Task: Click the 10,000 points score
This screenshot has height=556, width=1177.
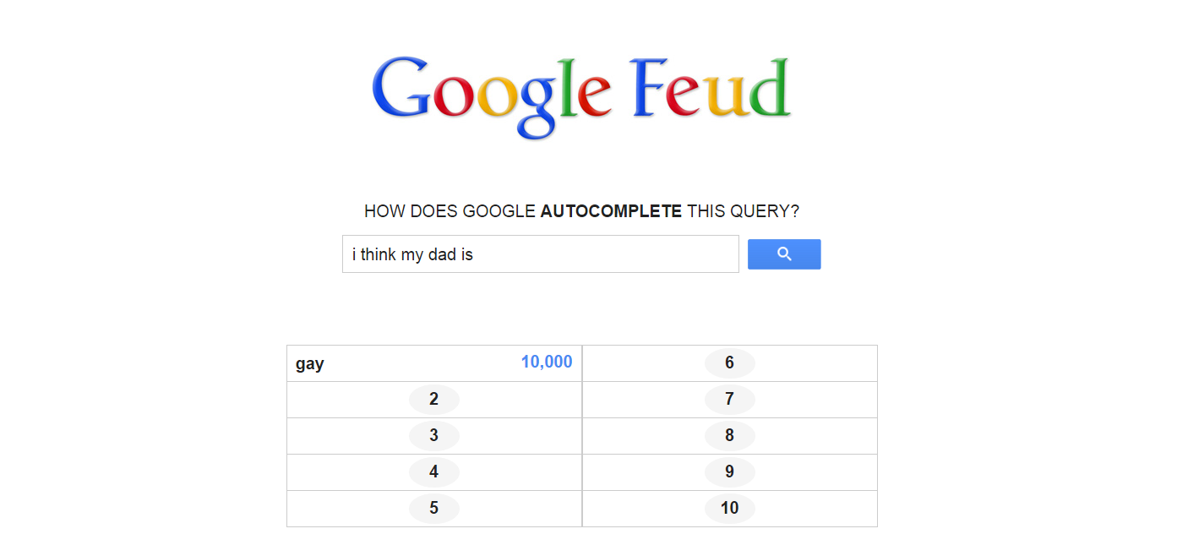Action: coord(547,362)
